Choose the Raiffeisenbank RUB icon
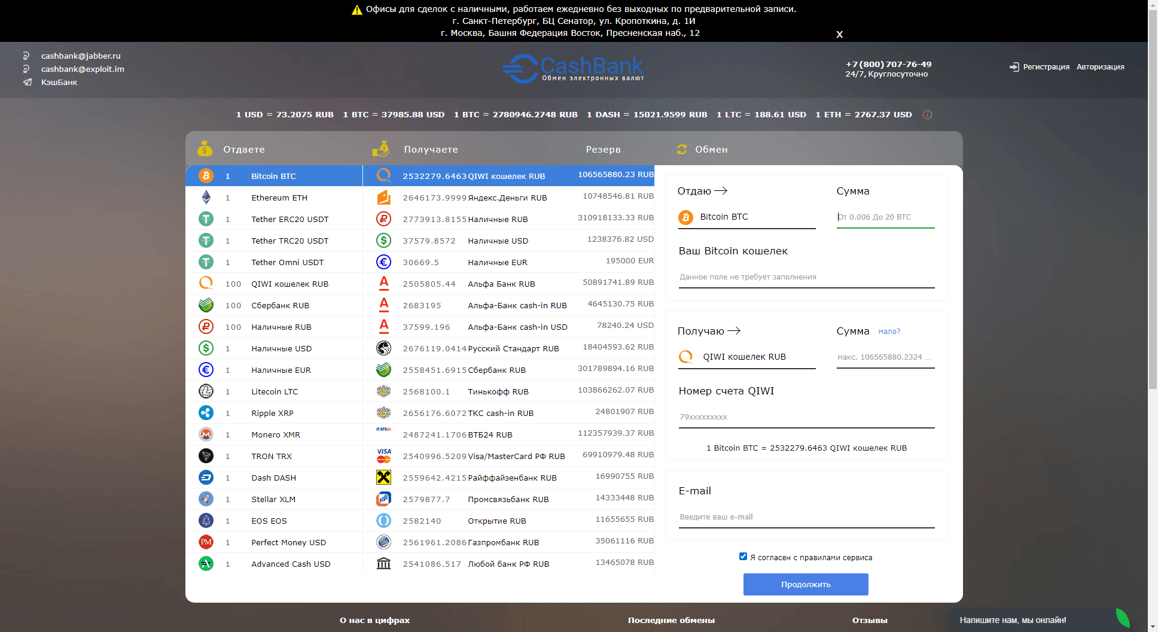The width and height of the screenshot is (1158, 632). click(x=383, y=478)
